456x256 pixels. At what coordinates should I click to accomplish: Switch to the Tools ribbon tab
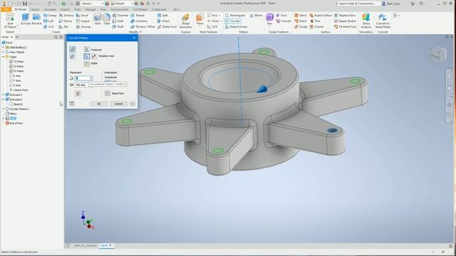(78, 9)
